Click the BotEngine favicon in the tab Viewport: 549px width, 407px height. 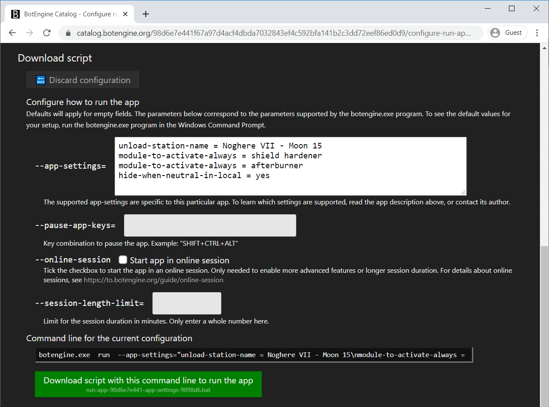pos(15,14)
